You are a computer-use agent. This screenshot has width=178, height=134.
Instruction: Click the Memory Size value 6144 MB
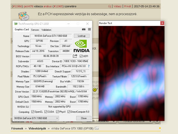click(40, 86)
